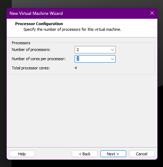
Task: Click the Total processor cores label
Action: pos(31,68)
